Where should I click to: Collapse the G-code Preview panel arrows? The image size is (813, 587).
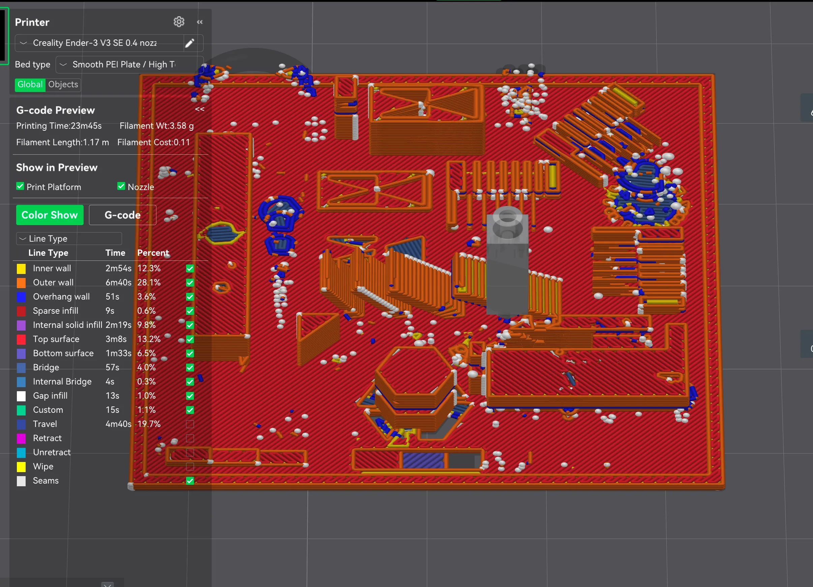[200, 109]
